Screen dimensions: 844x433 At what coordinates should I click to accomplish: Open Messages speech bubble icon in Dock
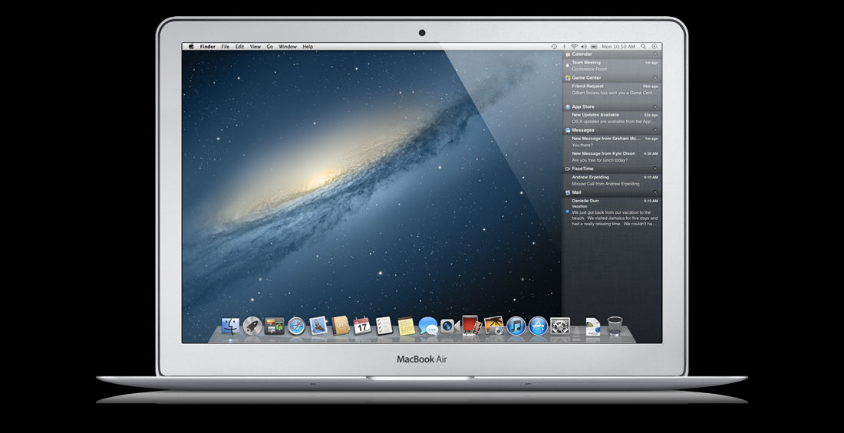point(428,326)
